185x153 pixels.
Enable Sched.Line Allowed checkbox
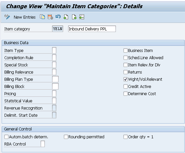[x=125, y=58]
